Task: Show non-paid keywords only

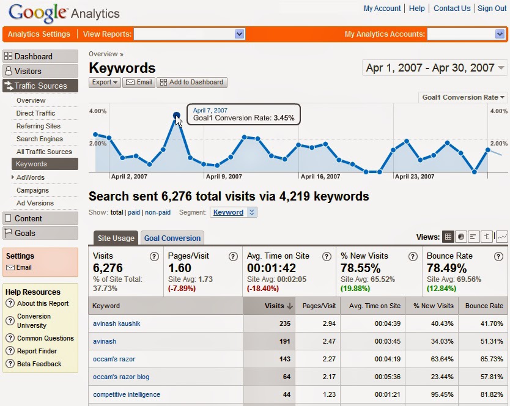Action: [158, 212]
